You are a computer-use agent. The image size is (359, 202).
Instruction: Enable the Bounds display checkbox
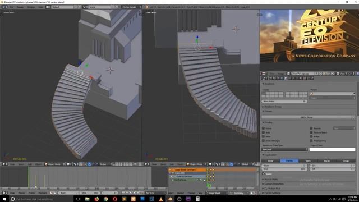coord(311,128)
